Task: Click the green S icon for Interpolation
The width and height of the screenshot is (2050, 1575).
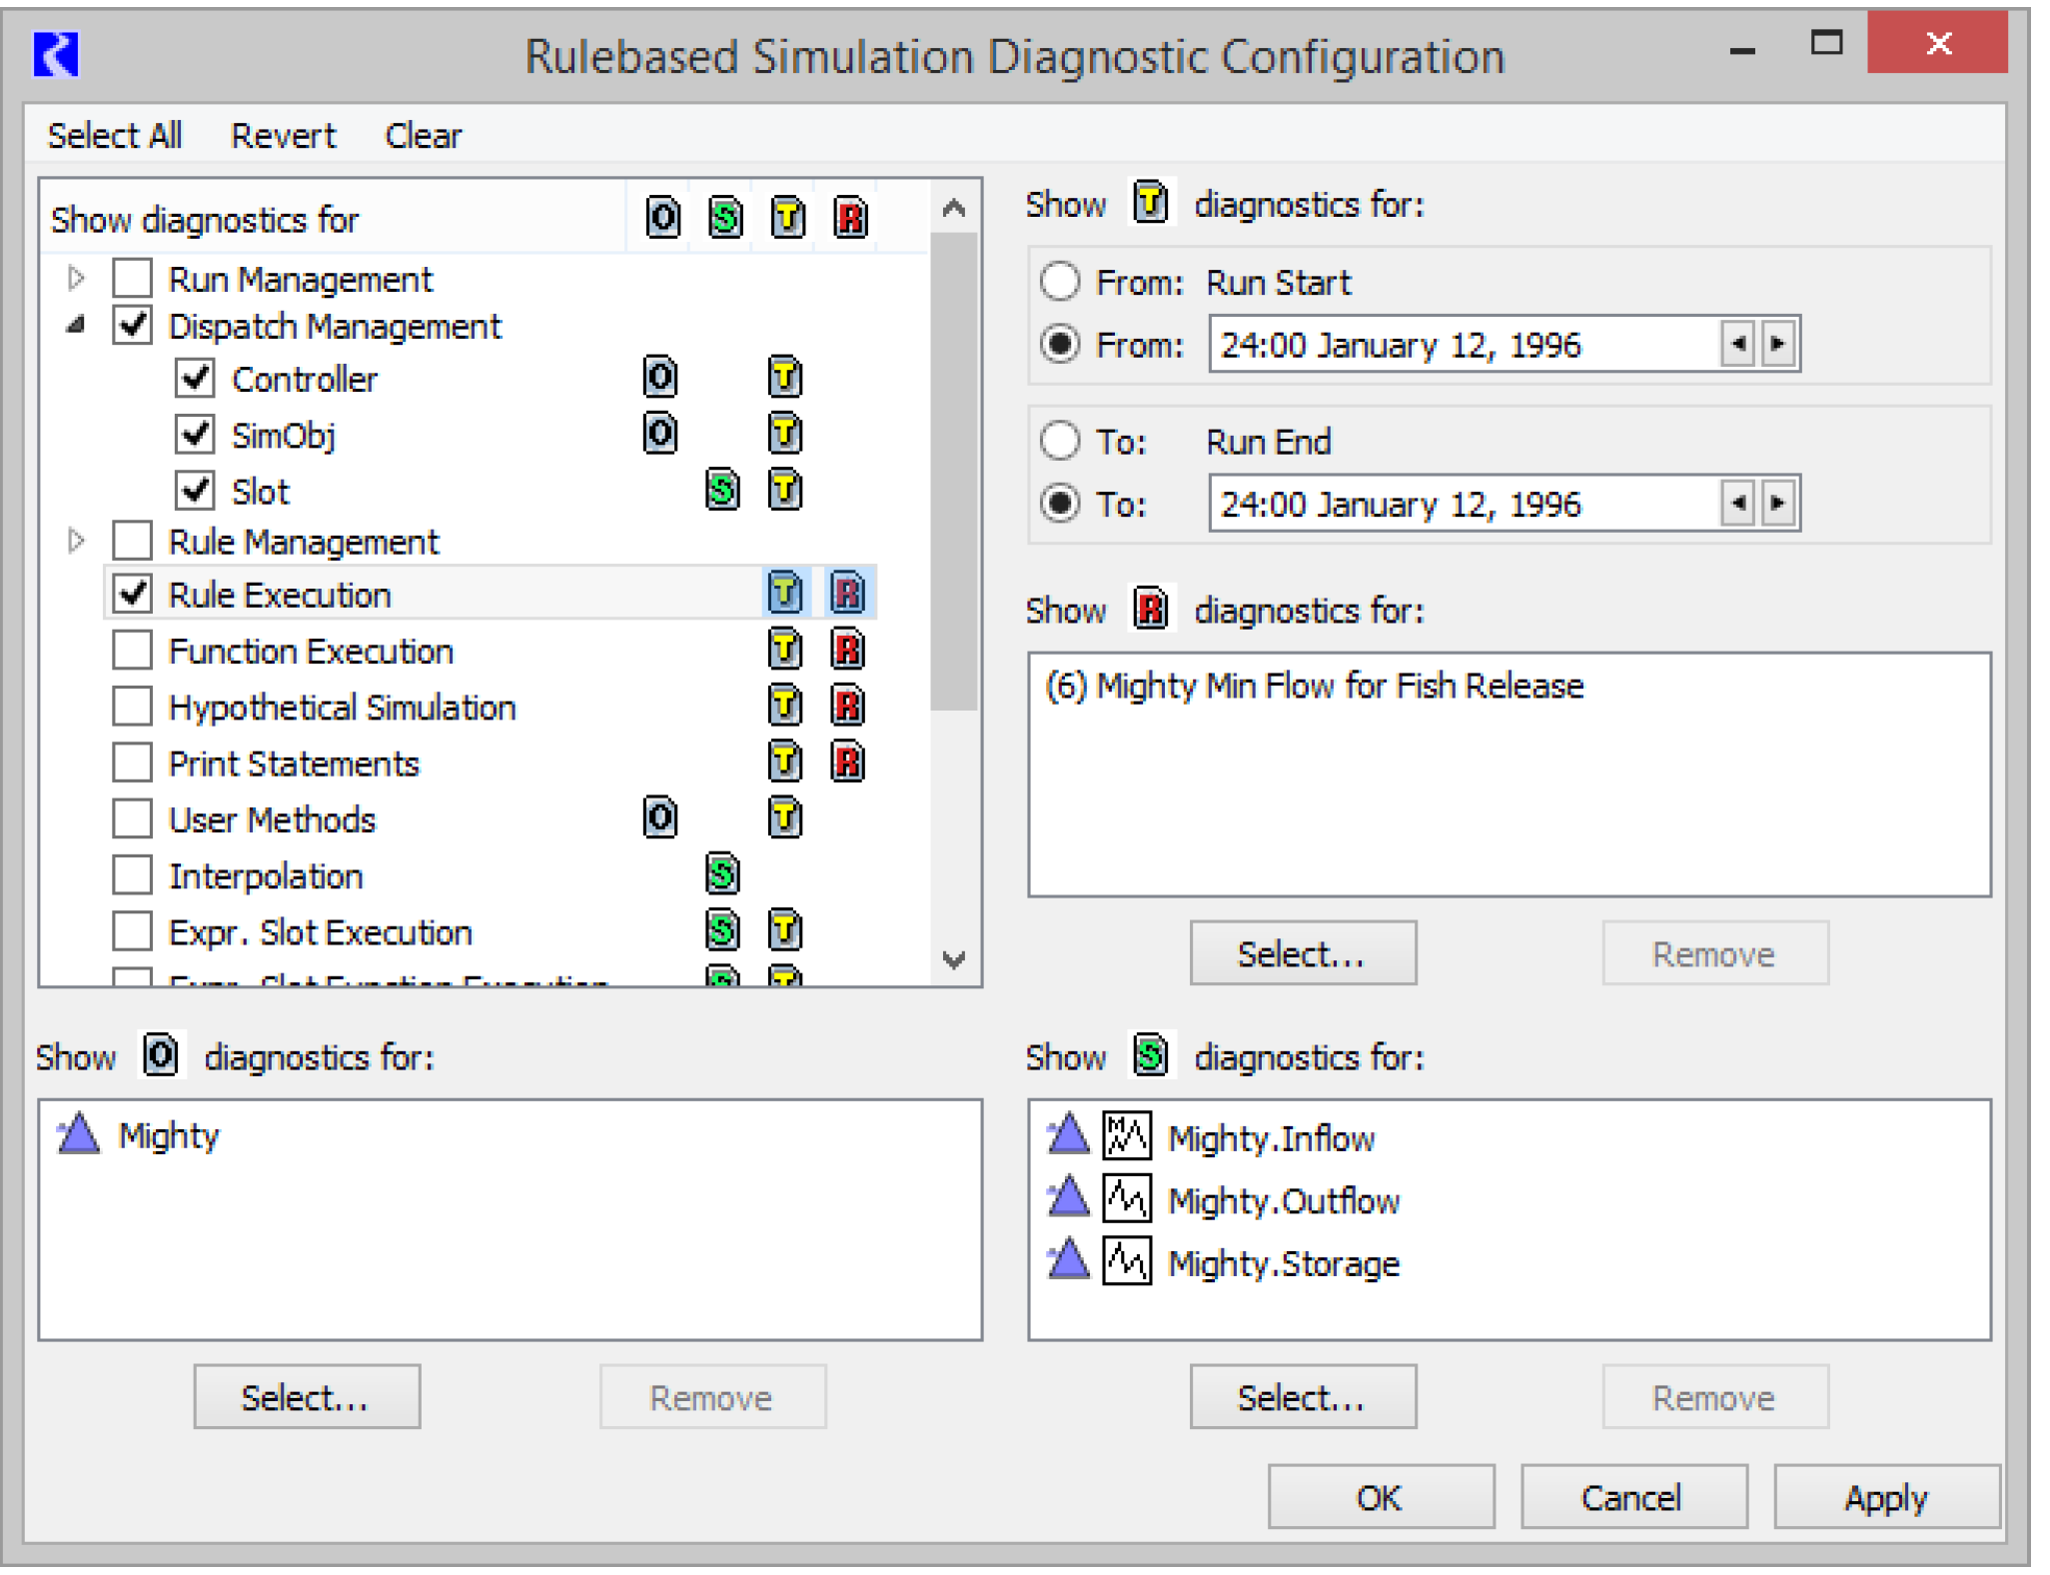Action: click(722, 874)
